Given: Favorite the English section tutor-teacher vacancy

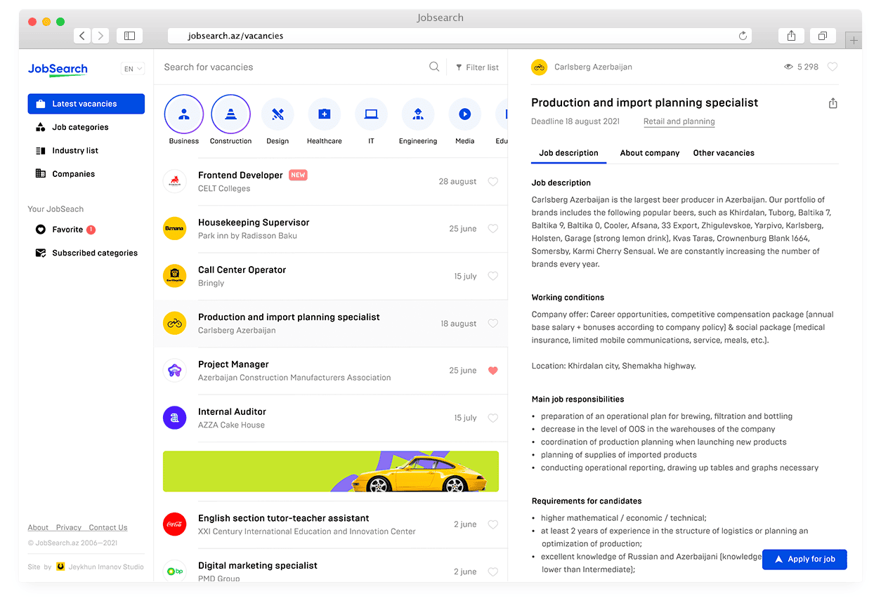Looking at the screenshot, I should (492, 524).
